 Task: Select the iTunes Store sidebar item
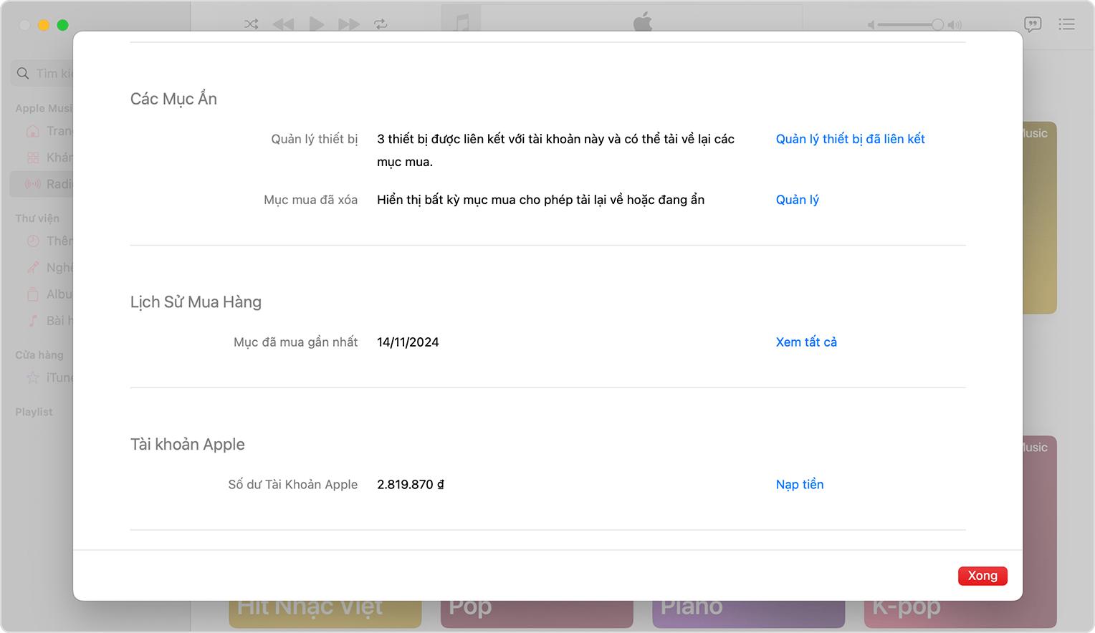pyautogui.click(x=50, y=377)
